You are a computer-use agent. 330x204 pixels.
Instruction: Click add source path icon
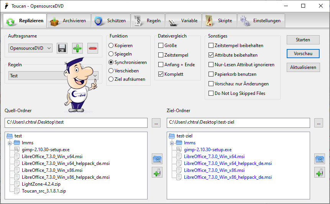coord(157,172)
